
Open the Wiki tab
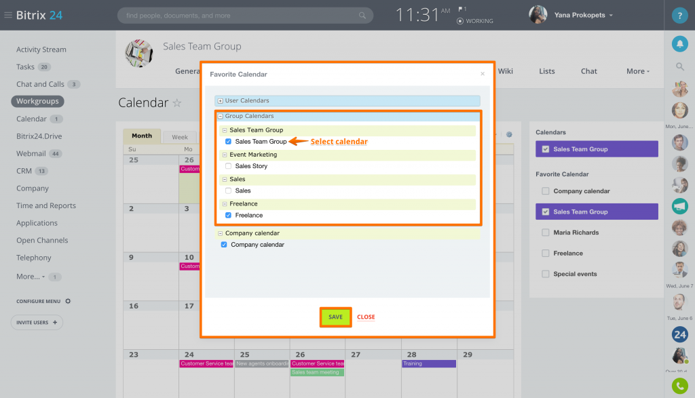(505, 71)
